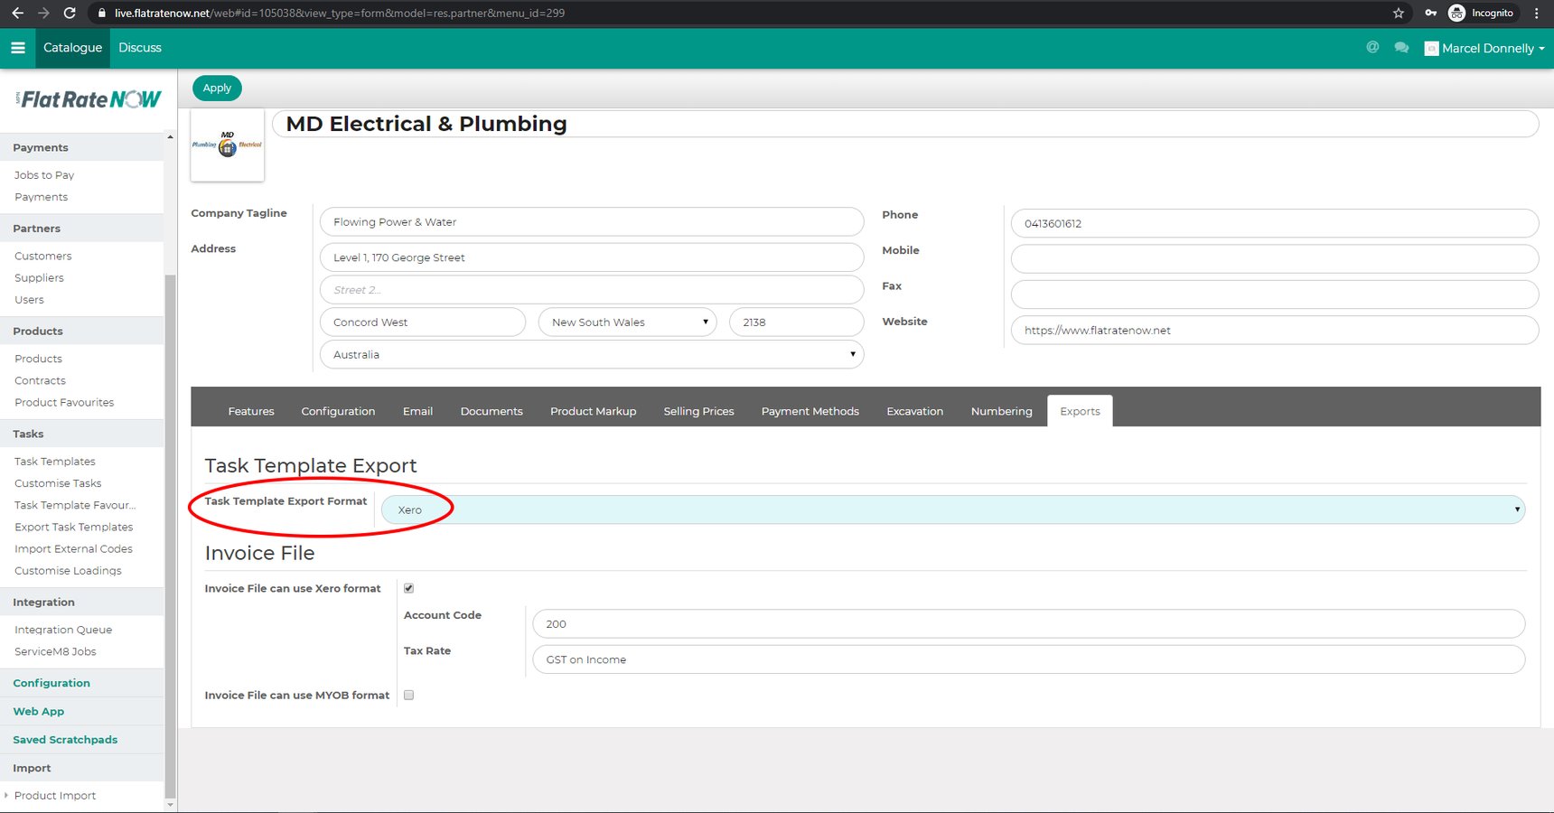The height and width of the screenshot is (813, 1554).
Task: Open the announcements @ icon
Action: (x=1371, y=48)
